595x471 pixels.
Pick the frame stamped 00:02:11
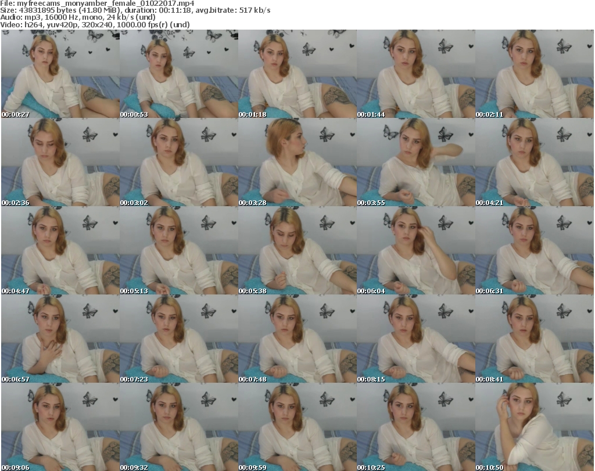point(535,74)
